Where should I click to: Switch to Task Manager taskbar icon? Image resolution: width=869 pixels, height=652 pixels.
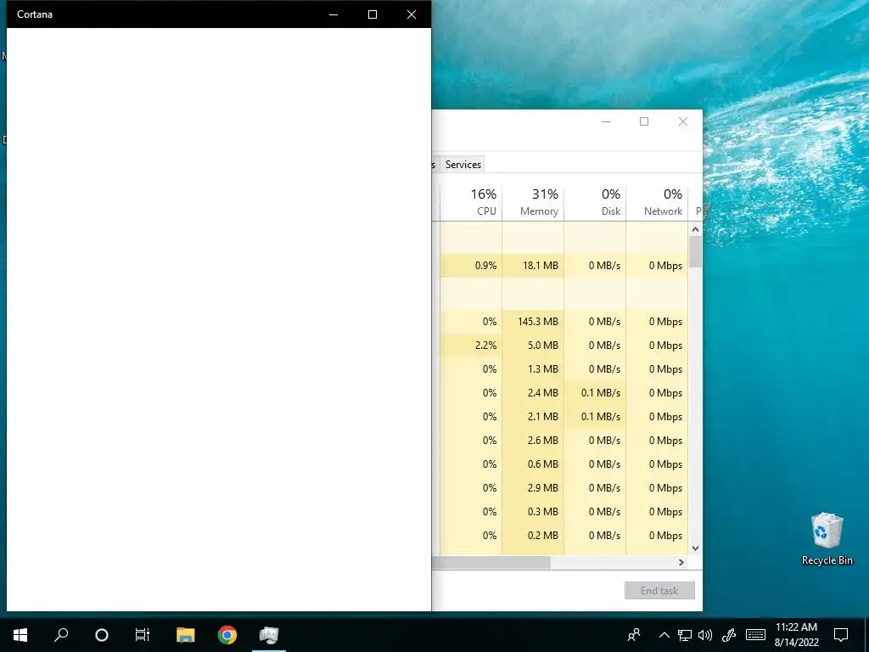269,635
